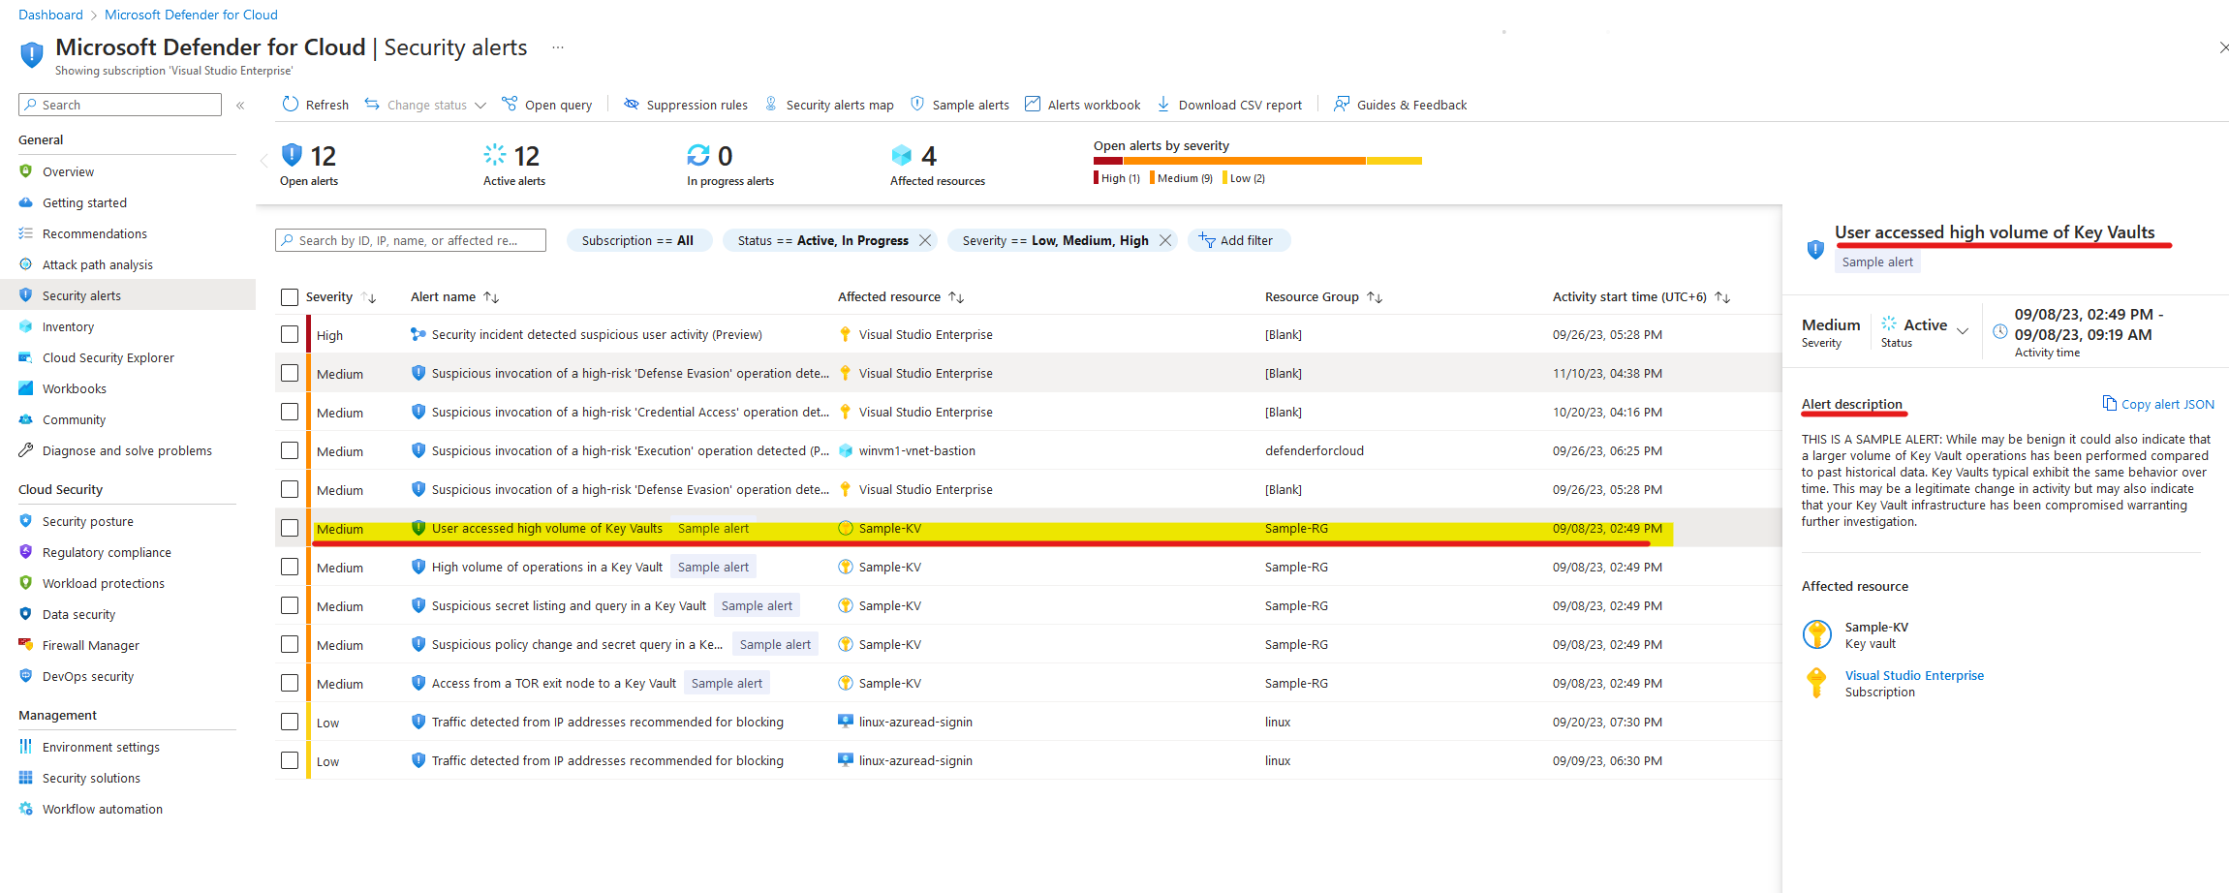Click the sidebar Search input field
The height and width of the screenshot is (893, 2229).
coord(120,105)
